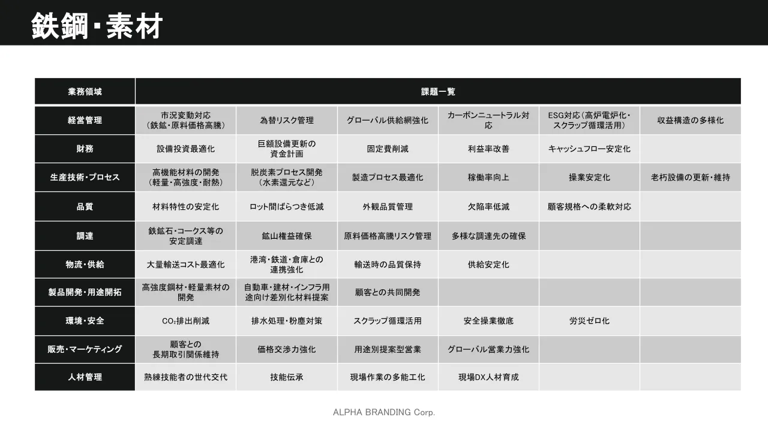Screen dimensions: 768x432
Task: Click the 収益構造の多様化 cell
Action: [691, 120]
